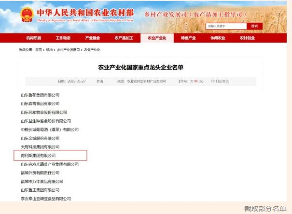Click the Ministry of Agriculture site title
The width and height of the screenshot is (292, 214).
click(x=85, y=13)
